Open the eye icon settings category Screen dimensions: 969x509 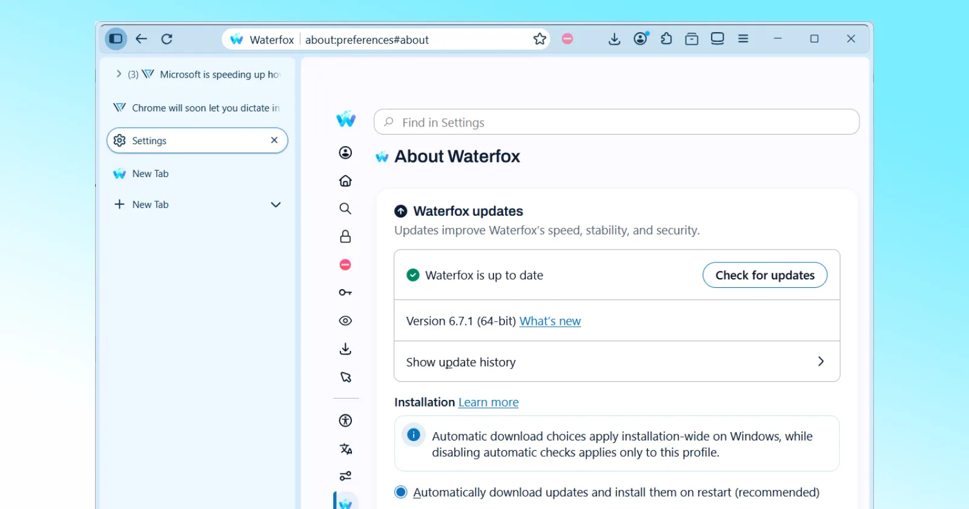[345, 321]
